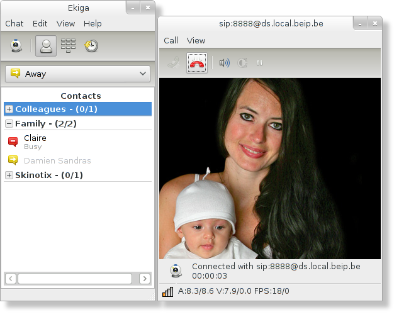Image resolution: width=399 pixels, height=317 pixels.
Task: Open the audio volume settings icon
Action: 224,63
